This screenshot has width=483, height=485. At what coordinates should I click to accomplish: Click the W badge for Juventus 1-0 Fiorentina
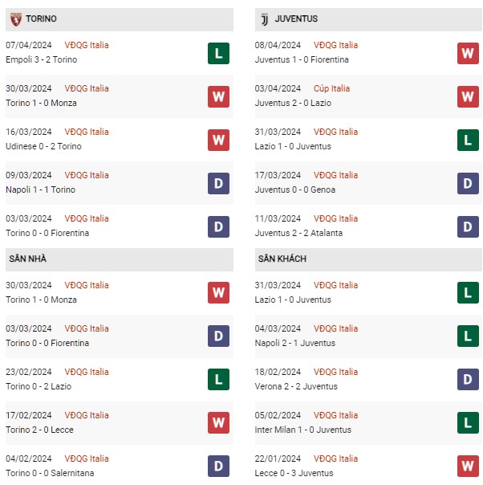(x=468, y=53)
